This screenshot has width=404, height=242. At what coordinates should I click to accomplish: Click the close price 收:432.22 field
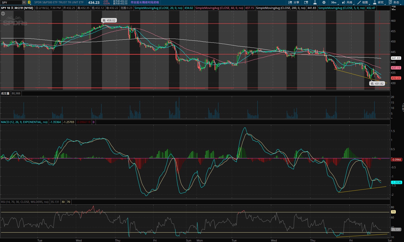[x=112, y=8]
